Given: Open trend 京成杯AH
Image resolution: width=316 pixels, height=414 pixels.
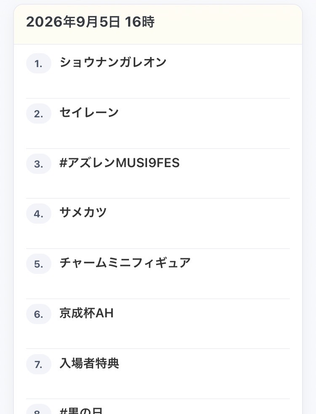Looking at the screenshot, I should 86,313.
